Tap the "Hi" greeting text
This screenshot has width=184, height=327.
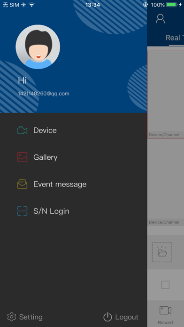[23, 80]
